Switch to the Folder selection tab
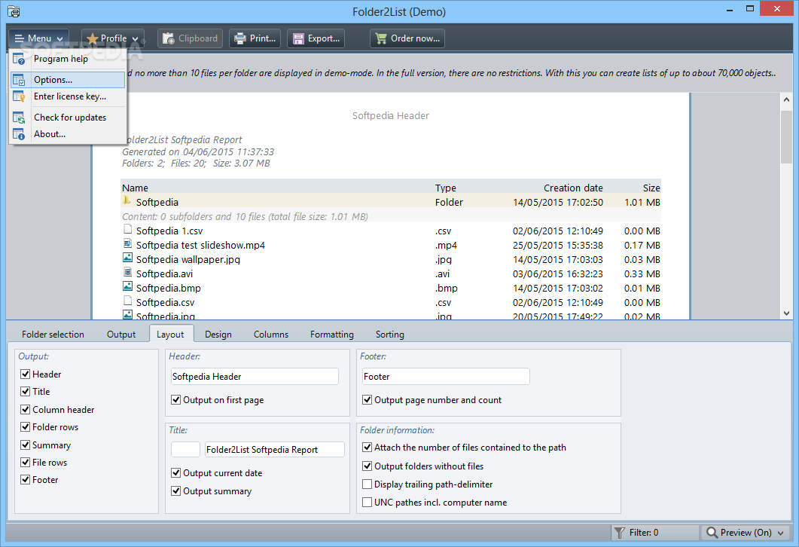799x547 pixels. [x=53, y=335]
